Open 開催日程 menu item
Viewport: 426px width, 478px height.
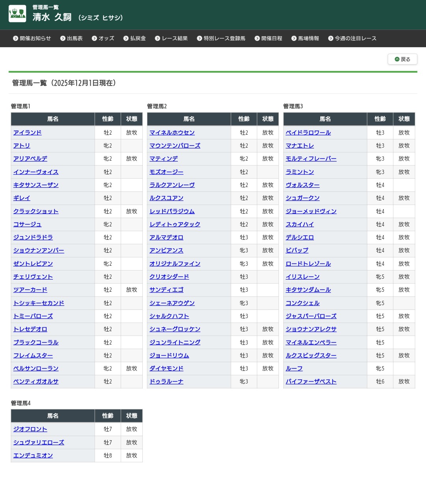pyautogui.click(x=268, y=38)
